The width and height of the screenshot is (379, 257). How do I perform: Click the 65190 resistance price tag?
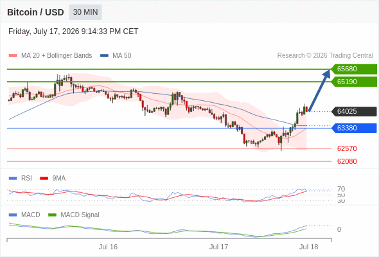[x=353, y=82]
